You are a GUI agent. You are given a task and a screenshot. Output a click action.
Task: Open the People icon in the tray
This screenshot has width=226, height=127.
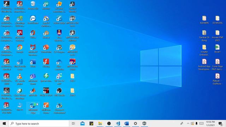pos(182,123)
